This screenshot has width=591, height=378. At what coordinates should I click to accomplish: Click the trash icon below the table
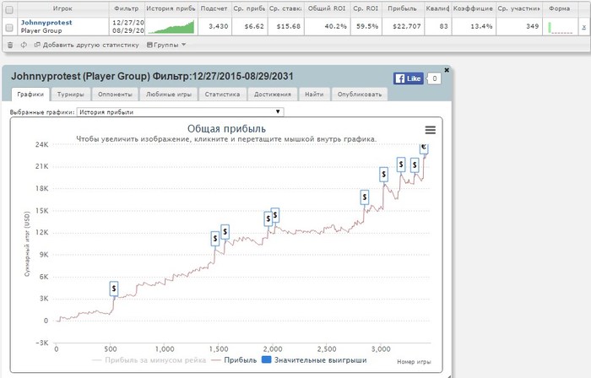(10, 46)
